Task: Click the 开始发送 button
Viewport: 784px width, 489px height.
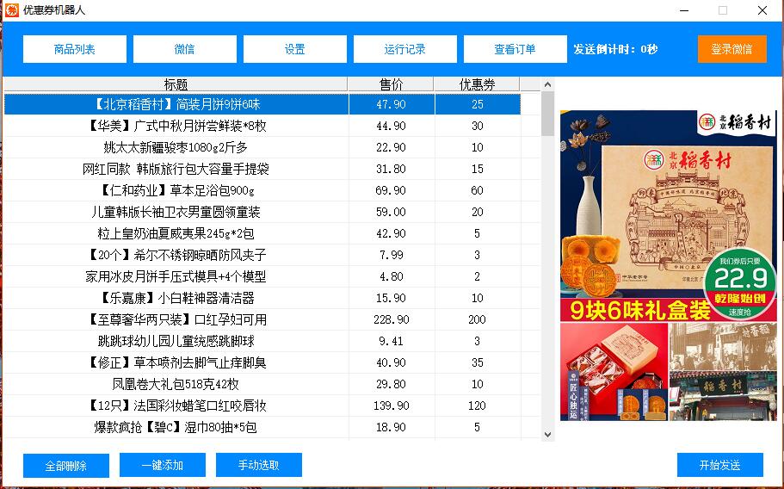Action: point(720,465)
